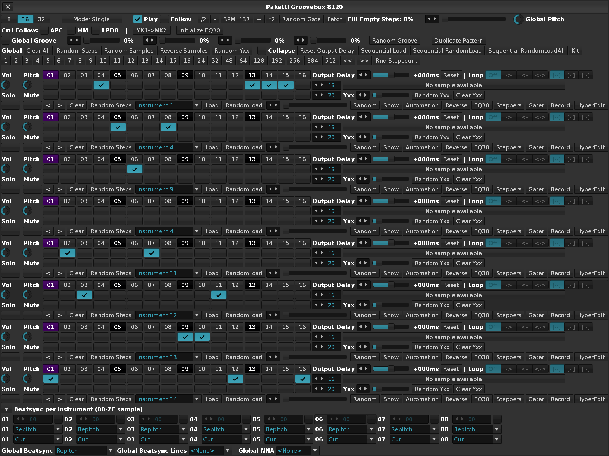Click the Vol knob in the Instrument 1 row
609x456 pixels.
click(x=6, y=85)
